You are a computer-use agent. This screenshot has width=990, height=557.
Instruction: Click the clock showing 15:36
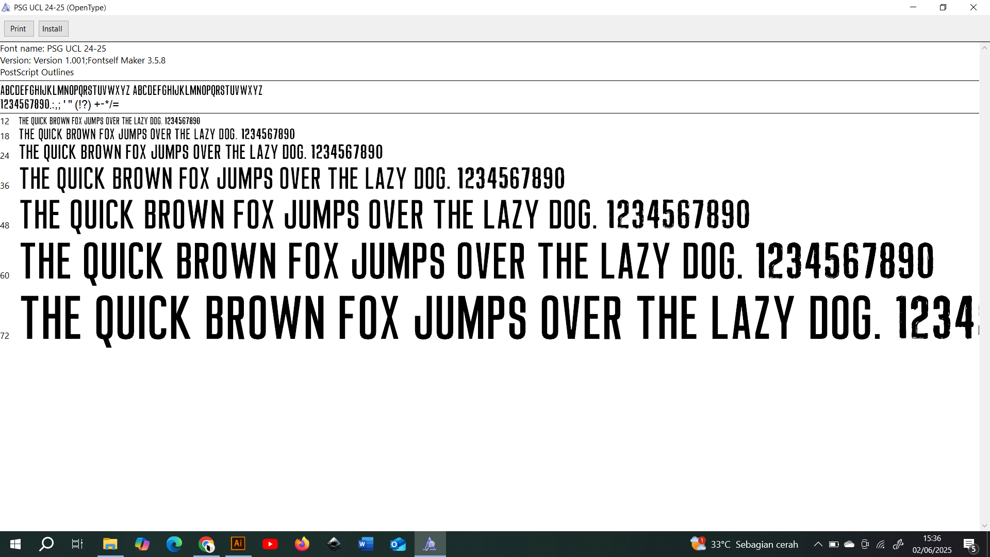pos(932,544)
